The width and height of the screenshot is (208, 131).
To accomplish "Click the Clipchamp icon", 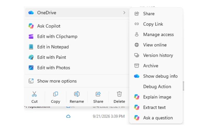I will pyautogui.click(x=31, y=37).
